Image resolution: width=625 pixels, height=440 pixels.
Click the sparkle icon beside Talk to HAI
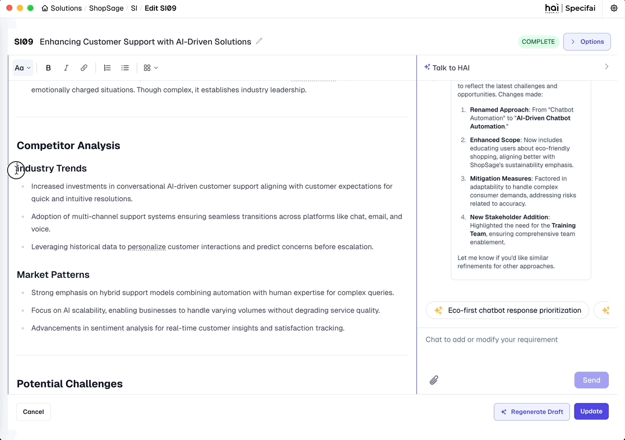tap(427, 67)
